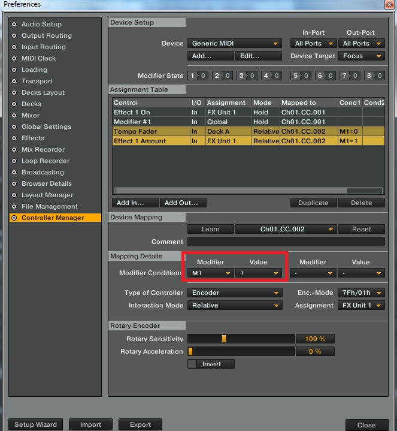The height and width of the screenshot is (431, 397).
Task: Click the Rotary Acceleration slider
Action: click(241, 351)
